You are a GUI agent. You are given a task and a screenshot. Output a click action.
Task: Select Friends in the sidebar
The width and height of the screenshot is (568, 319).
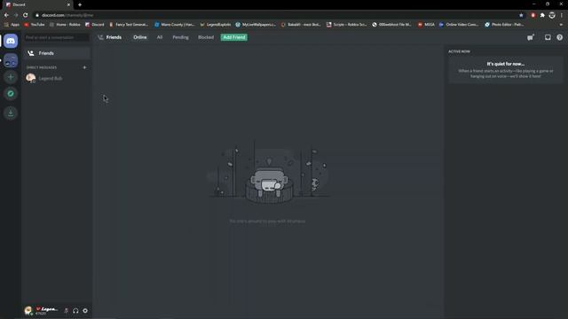point(56,53)
